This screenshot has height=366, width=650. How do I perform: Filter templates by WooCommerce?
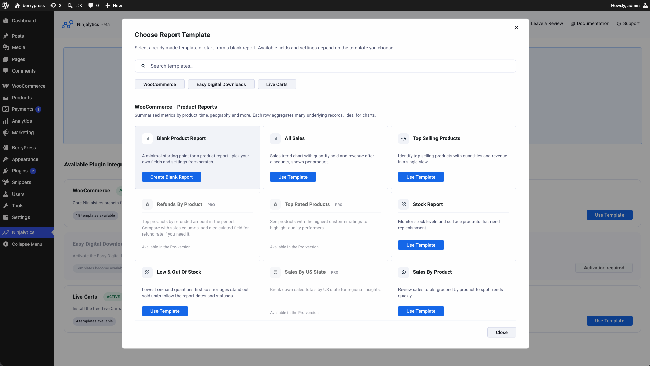point(160,84)
